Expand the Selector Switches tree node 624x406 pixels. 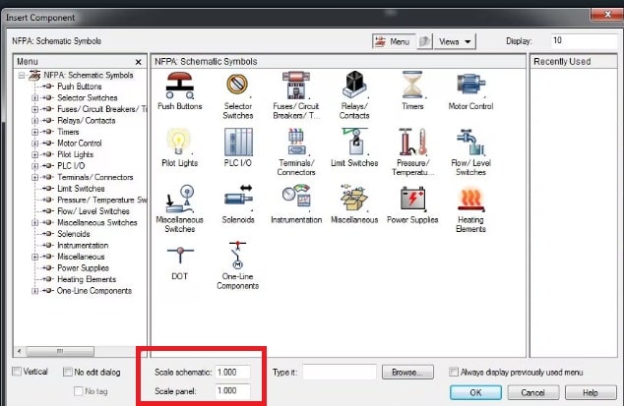[35, 98]
